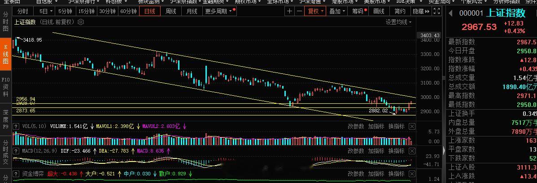Click the 3403.43 price axis marker

(429, 35)
